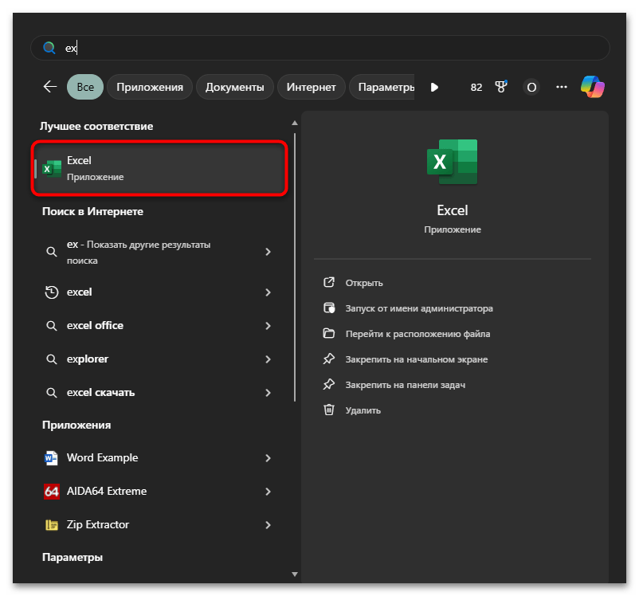639x596 pixels.
Task: Choose "Перейти к расположению файла"
Action: pyautogui.click(x=418, y=334)
